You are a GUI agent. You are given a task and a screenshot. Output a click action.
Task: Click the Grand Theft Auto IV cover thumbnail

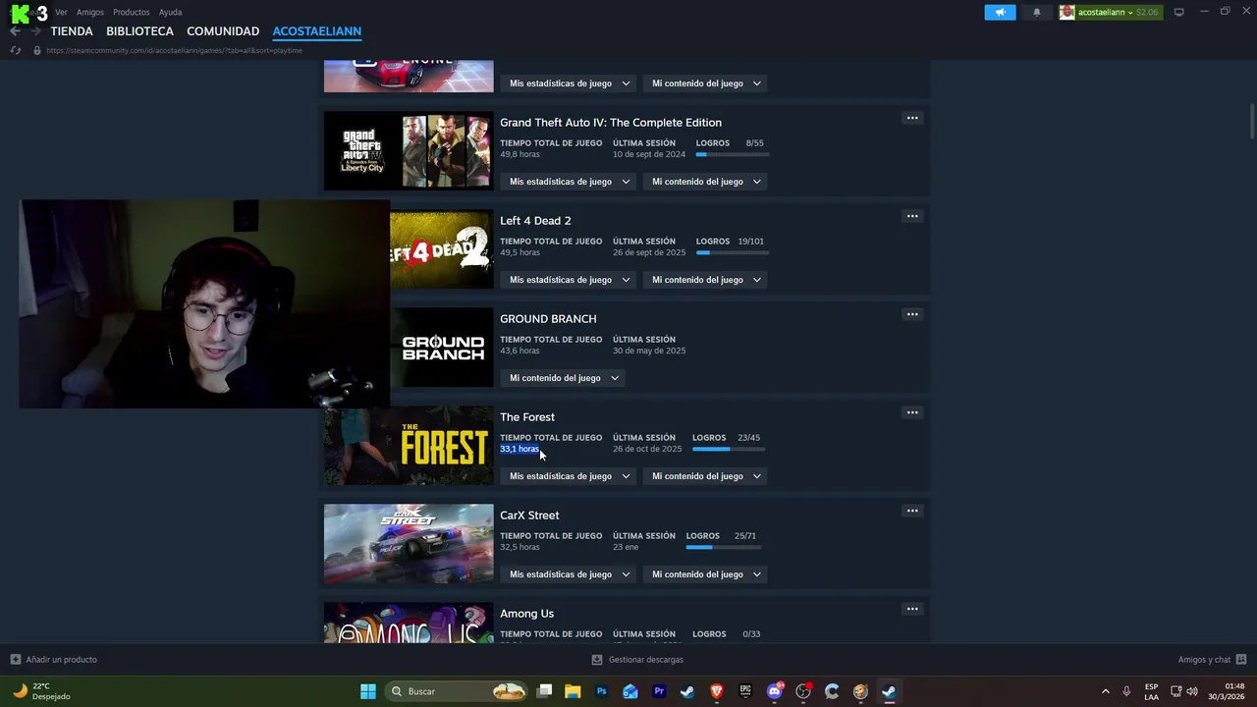[x=409, y=151]
